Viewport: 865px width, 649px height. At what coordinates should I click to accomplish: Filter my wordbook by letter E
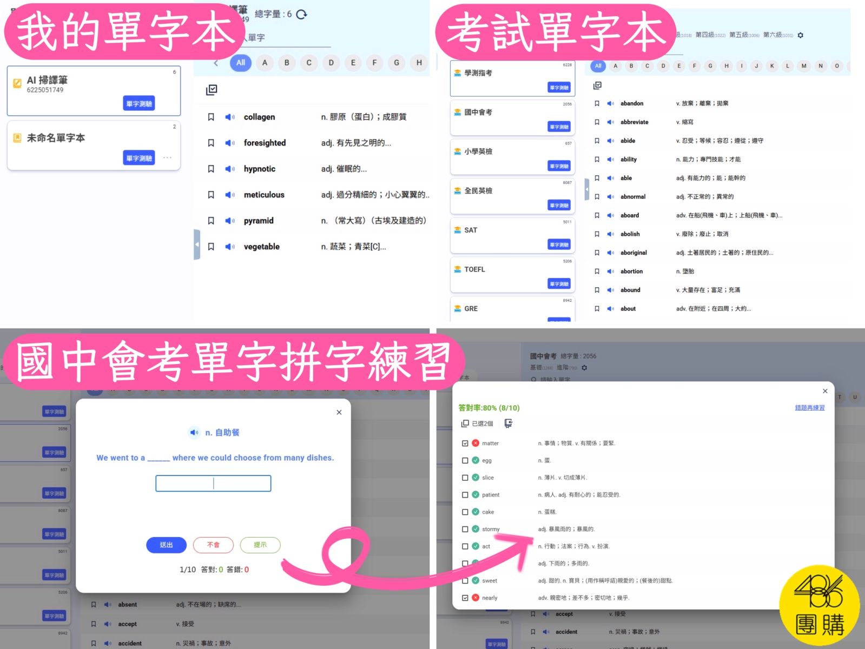coord(353,63)
